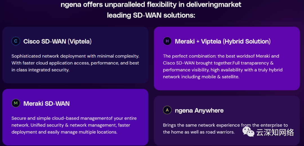Click the green M icon beside Meraki SD-WAN
Screen dimensions: 304x146
click(15, 103)
